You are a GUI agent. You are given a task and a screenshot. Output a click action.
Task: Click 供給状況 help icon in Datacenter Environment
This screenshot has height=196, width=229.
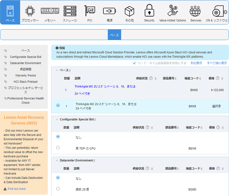147,168
